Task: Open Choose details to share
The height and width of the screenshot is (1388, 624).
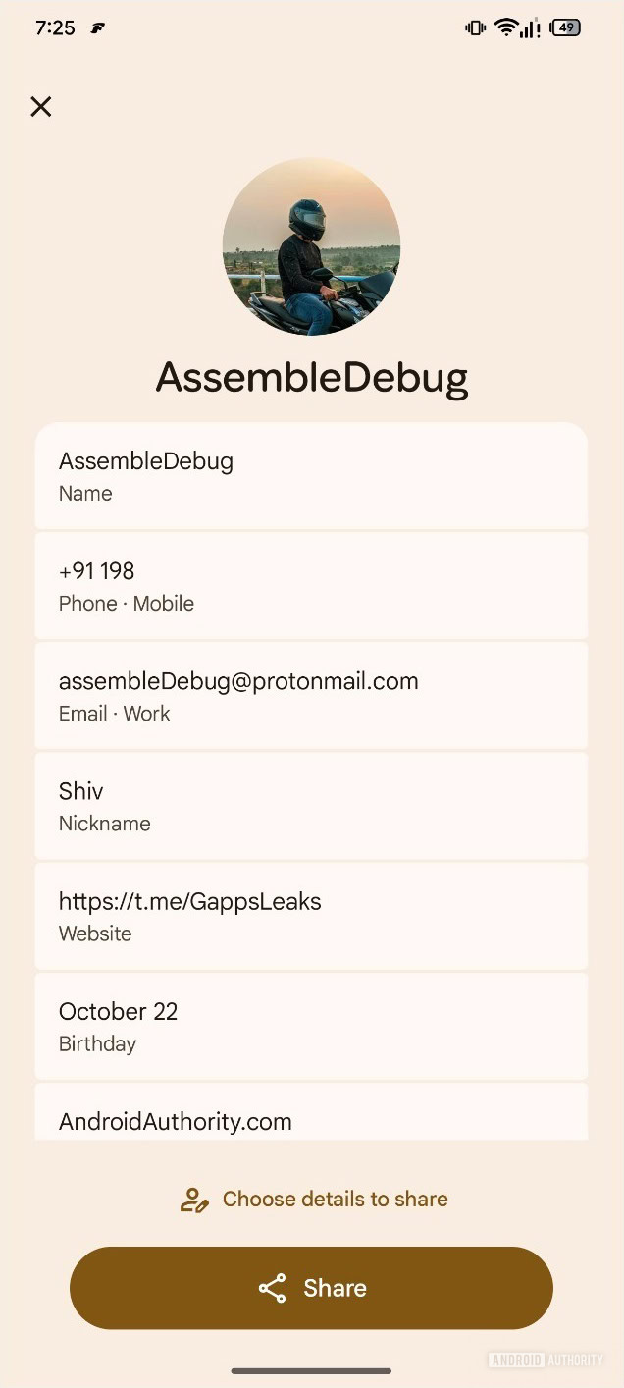Action: 335,1200
